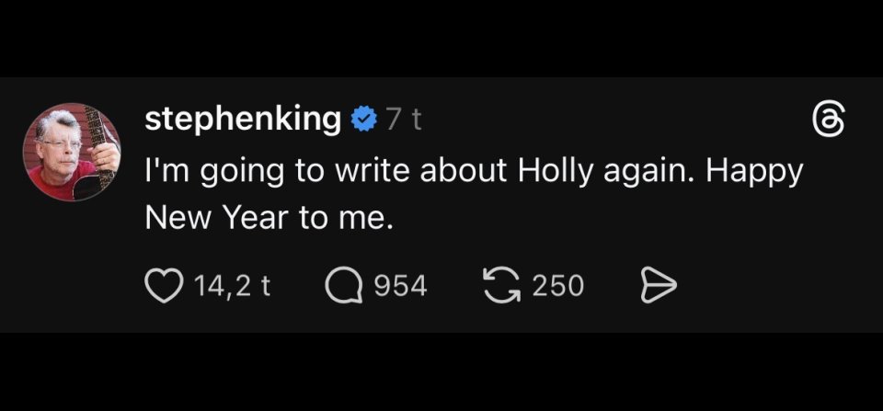Click the black bar below the post
Image resolution: width=883 pixels, height=411 pixels.
441,372
